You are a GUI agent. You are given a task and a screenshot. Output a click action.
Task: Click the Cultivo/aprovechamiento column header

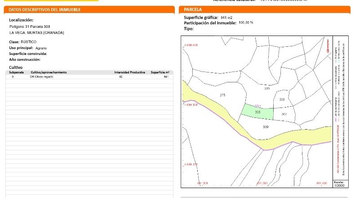(x=49, y=72)
